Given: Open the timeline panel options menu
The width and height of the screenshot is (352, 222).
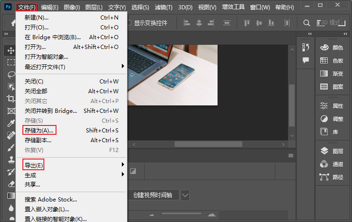Looking at the screenshot, I should pyautogui.click(x=291, y=155).
